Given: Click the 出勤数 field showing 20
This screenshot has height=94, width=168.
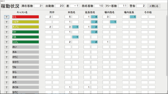Looking at the screenshot, I should point(60,6).
